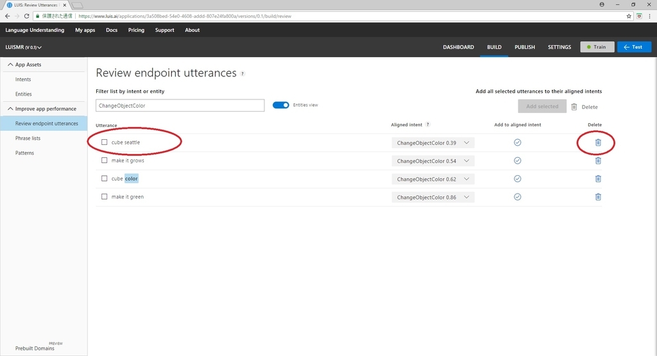Bookmark this page with star icon
Image resolution: width=657 pixels, height=356 pixels.
click(x=629, y=16)
